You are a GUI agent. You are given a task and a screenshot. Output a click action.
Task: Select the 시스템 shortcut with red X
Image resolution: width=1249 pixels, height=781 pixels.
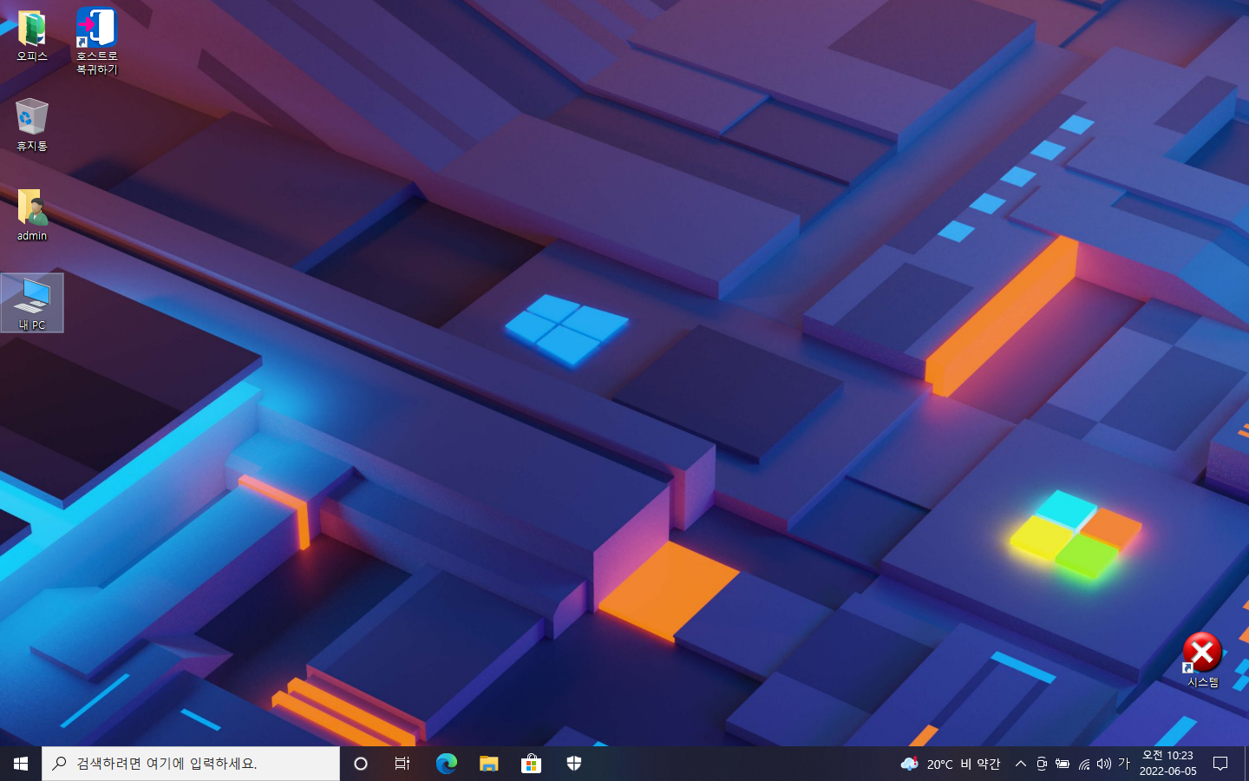tap(1202, 660)
